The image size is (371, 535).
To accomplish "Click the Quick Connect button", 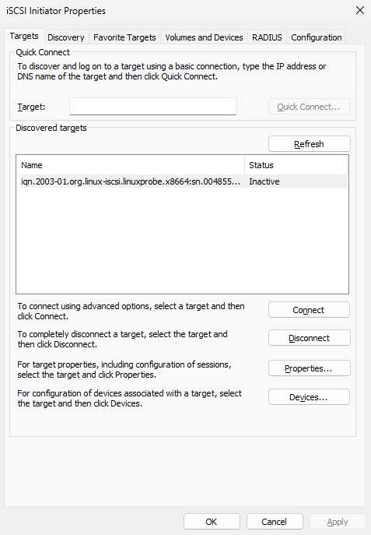I will pos(309,107).
